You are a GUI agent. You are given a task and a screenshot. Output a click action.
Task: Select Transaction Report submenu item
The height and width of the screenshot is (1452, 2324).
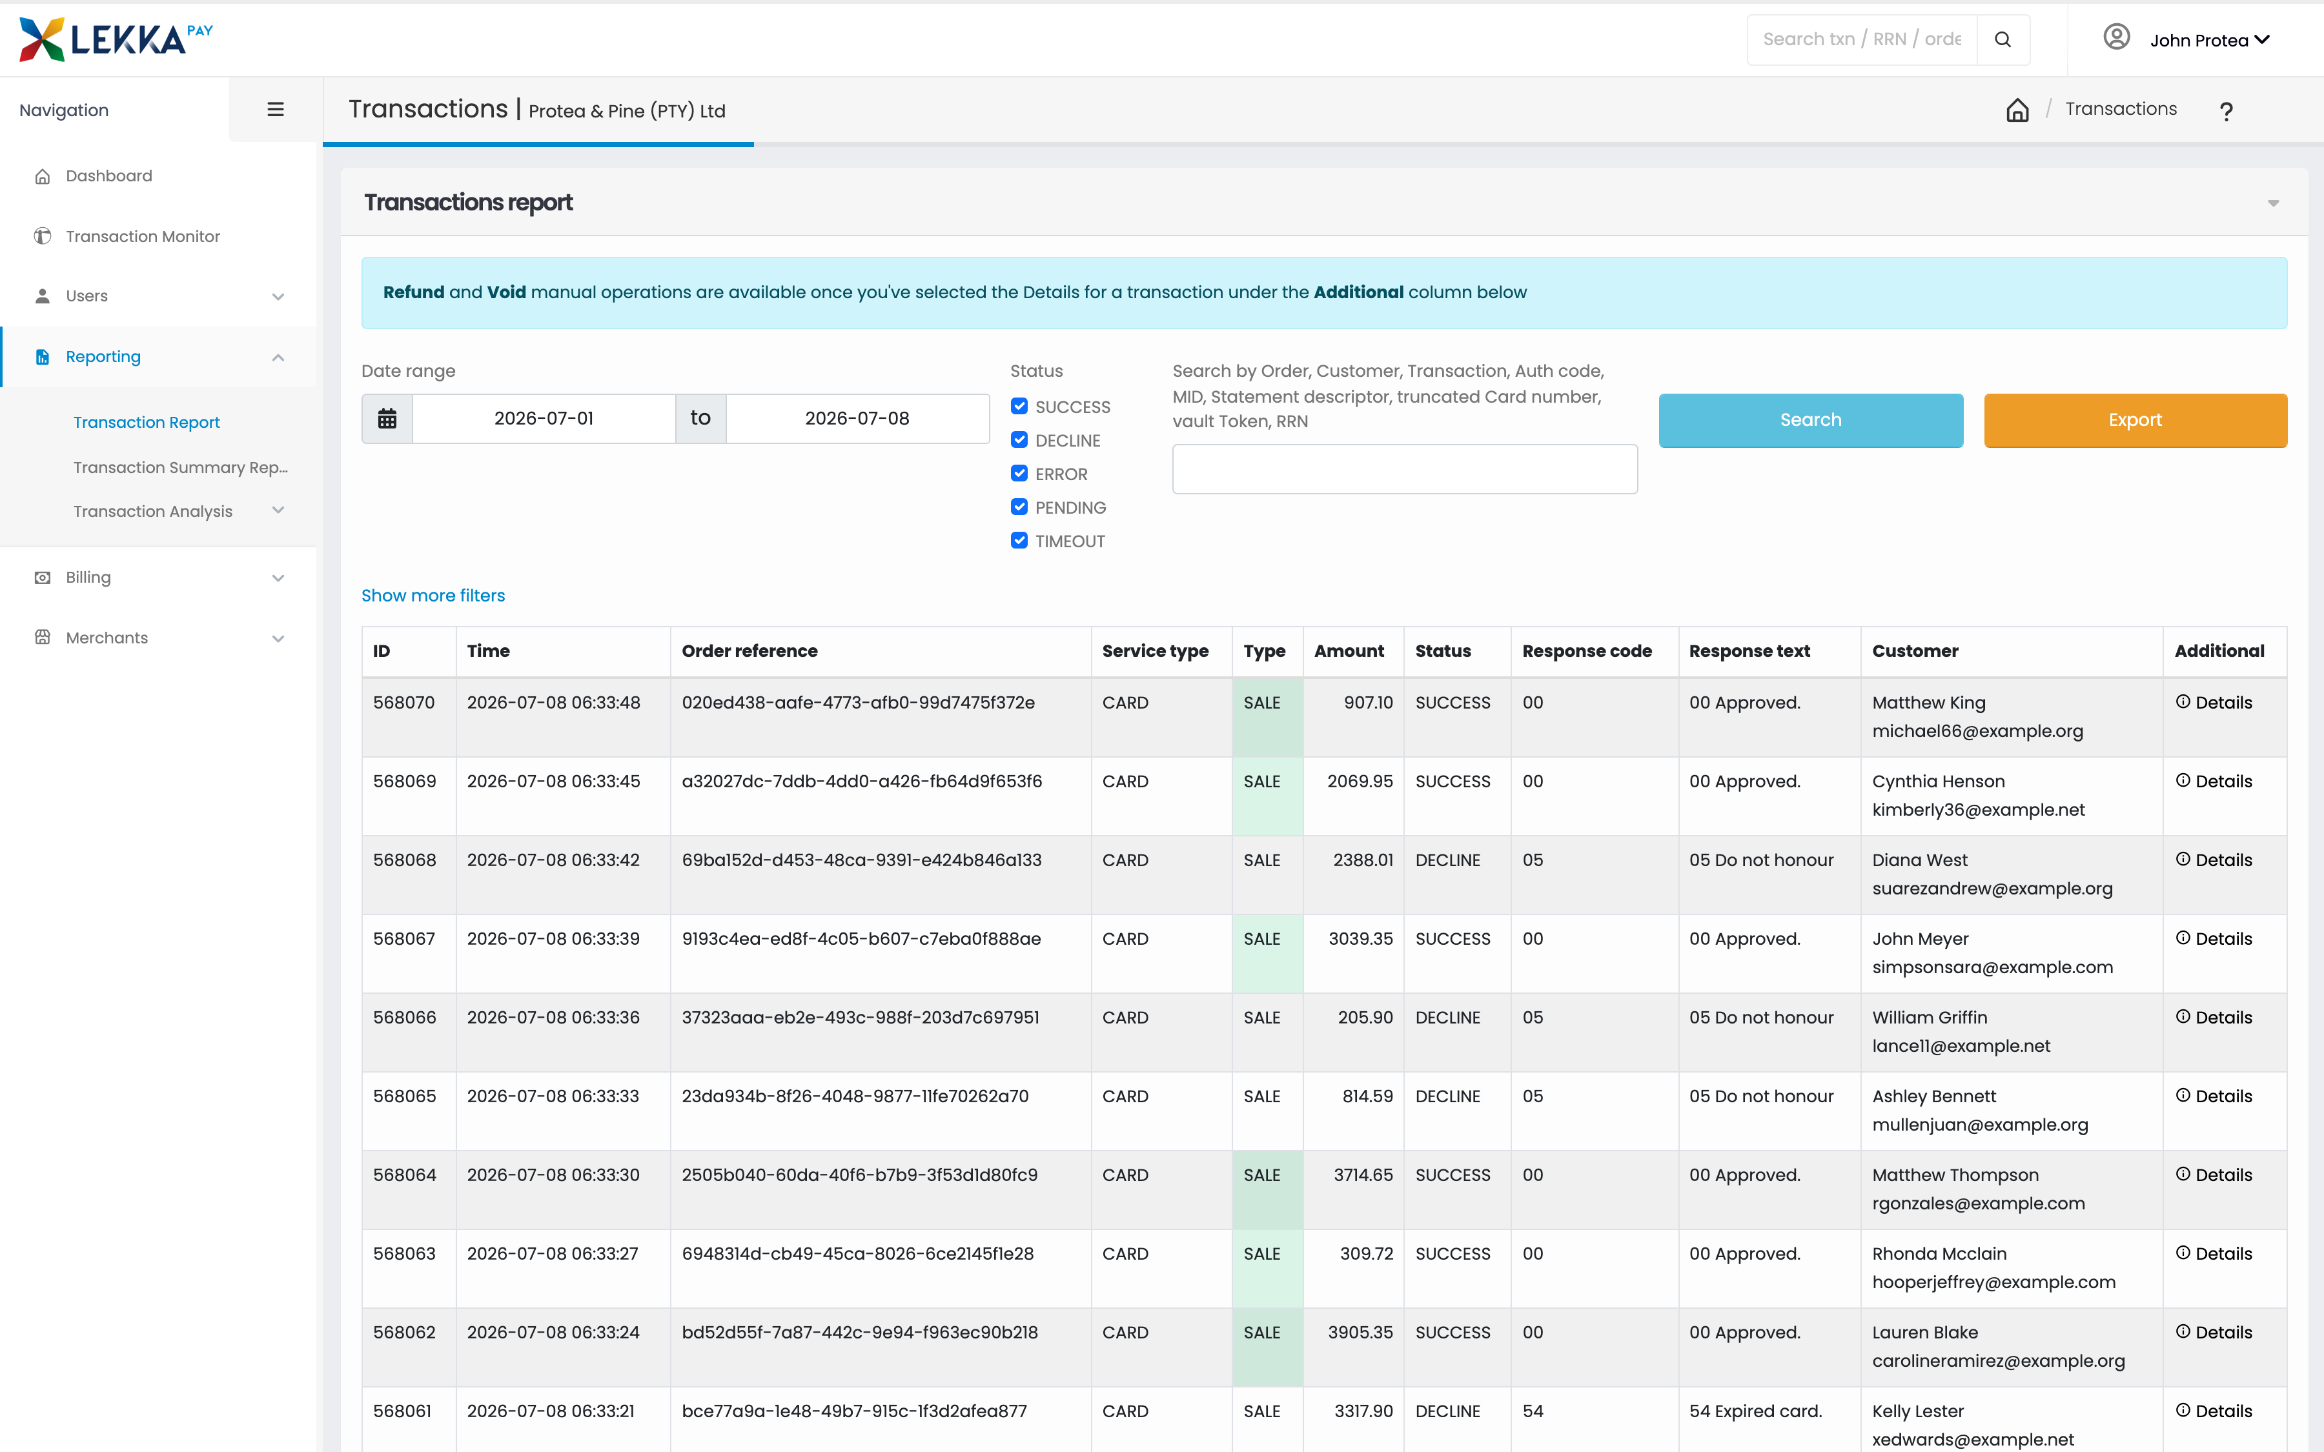(x=147, y=423)
